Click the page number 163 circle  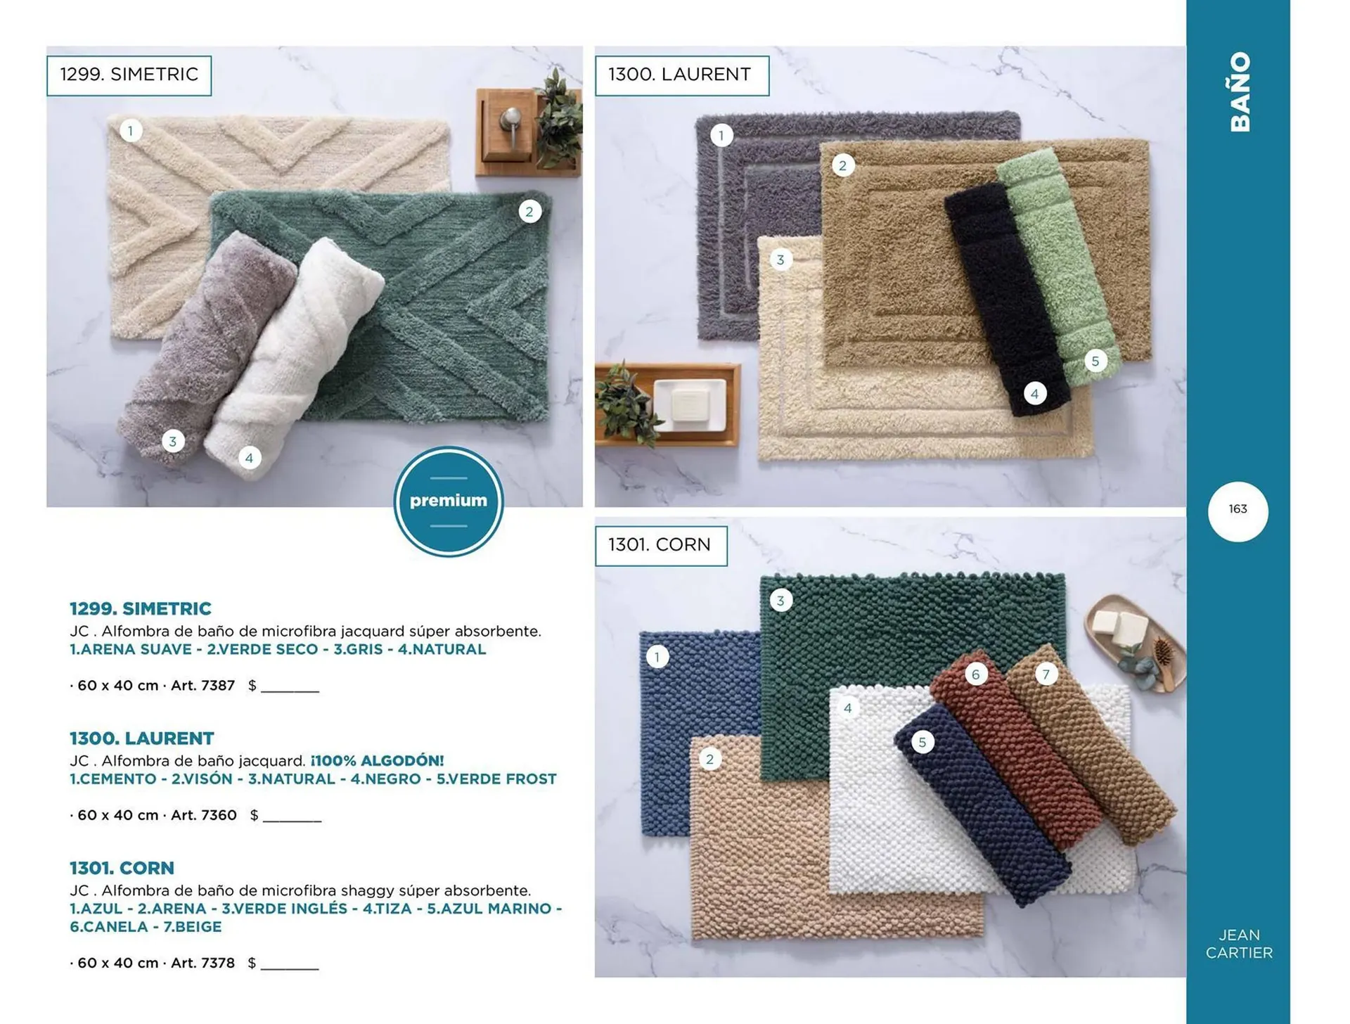[x=1237, y=511]
